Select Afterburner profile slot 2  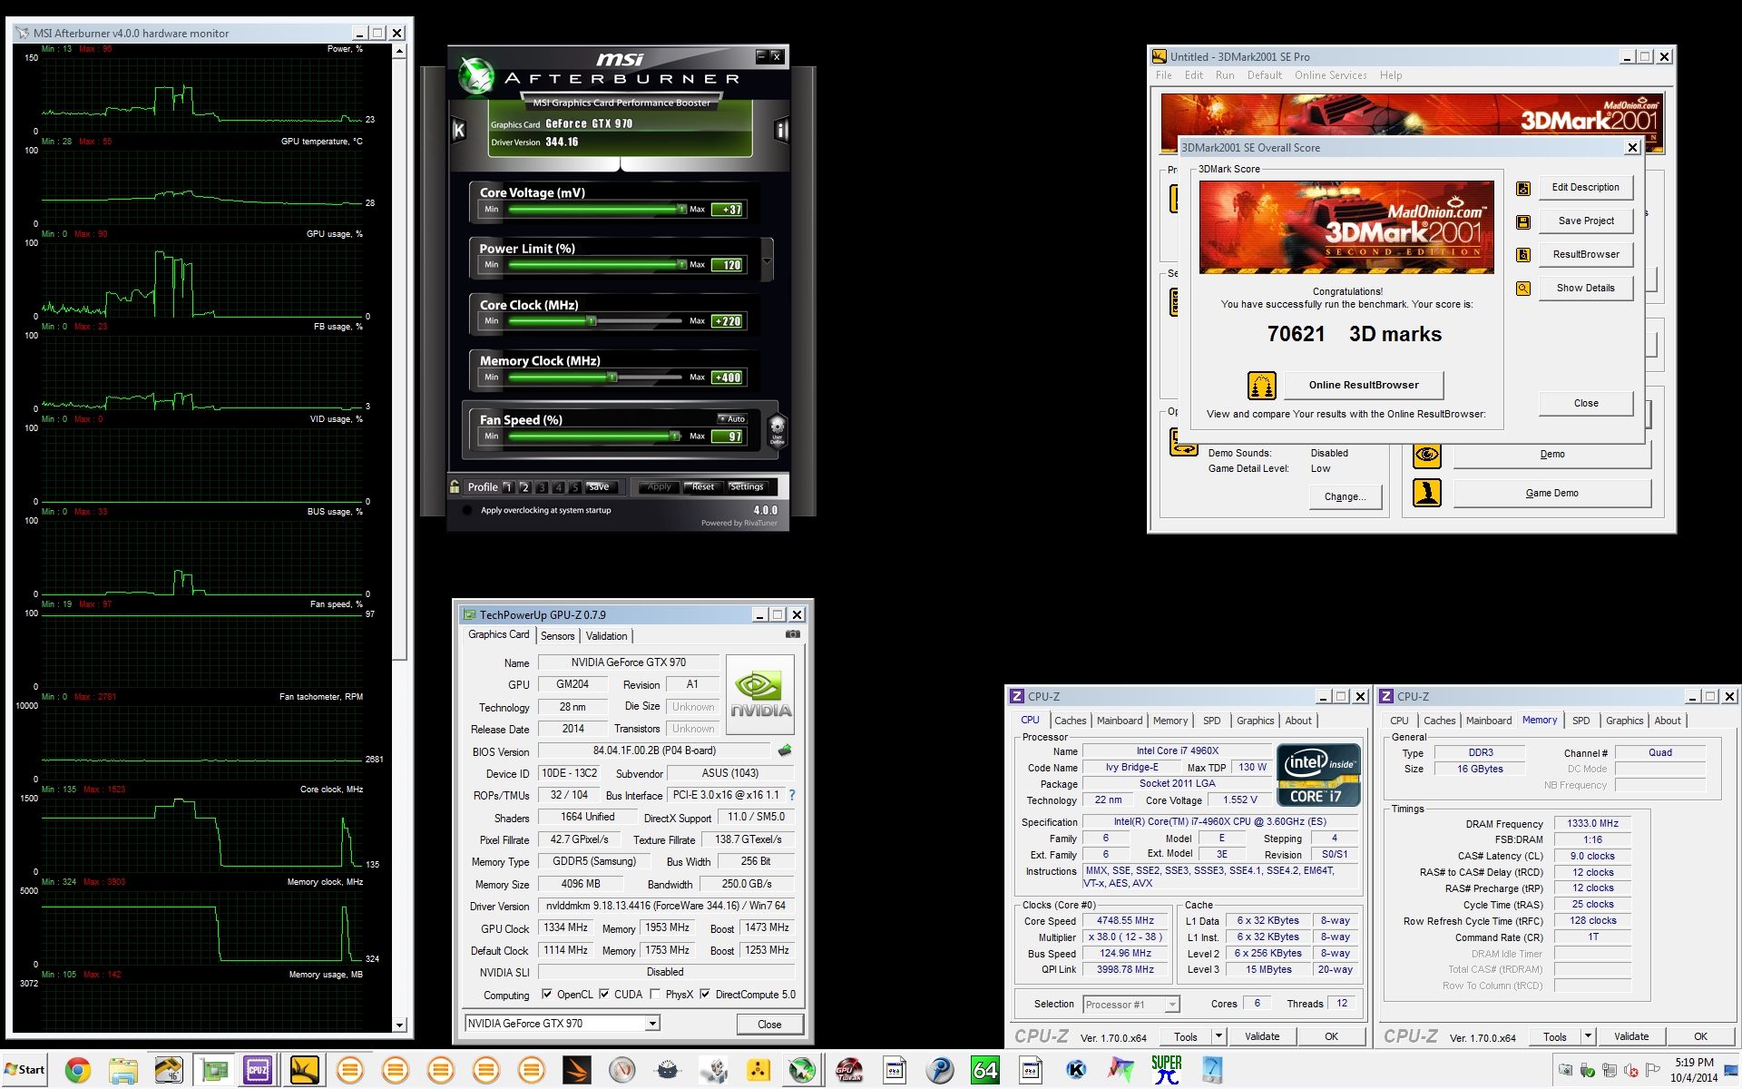[525, 487]
